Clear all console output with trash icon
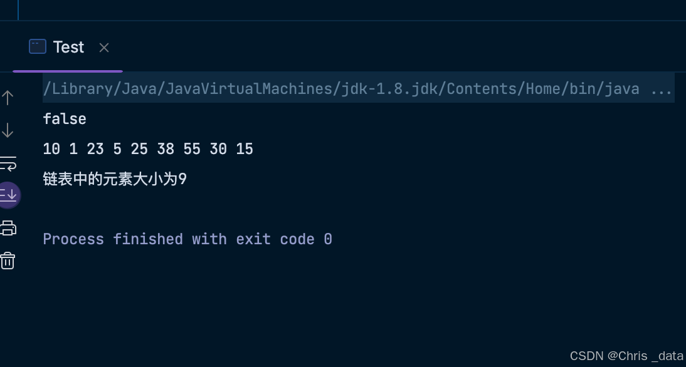The height and width of the screenshot is (367, 686). [x=8, y=261]
